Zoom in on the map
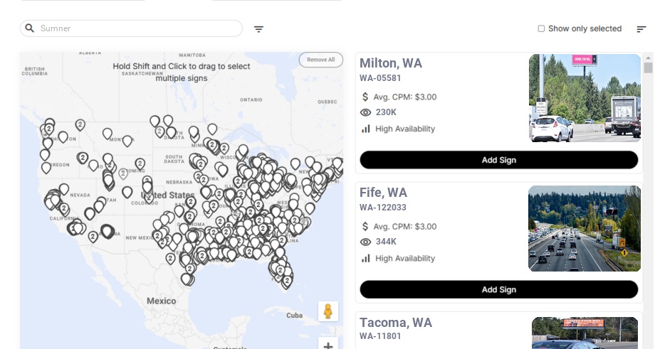Viewport: 655px width, 349px height. coord(327,345)
